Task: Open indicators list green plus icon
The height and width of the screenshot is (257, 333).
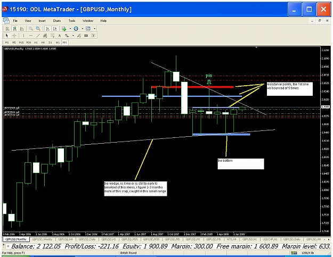Action: pyautogui.click(x=64, y=28)
